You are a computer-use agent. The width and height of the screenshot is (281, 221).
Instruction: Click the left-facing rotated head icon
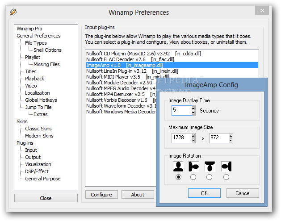(226, 167)
